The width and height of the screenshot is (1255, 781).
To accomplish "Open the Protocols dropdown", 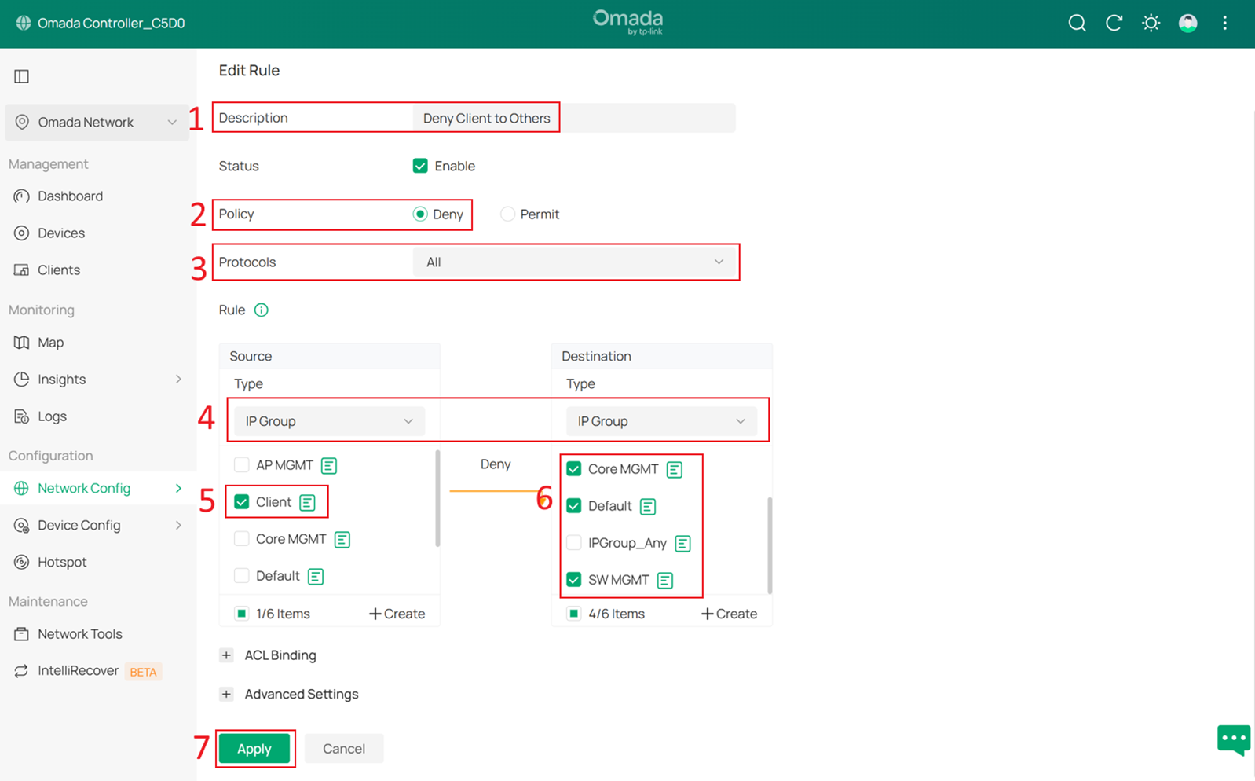I will [x=573, y=262].
